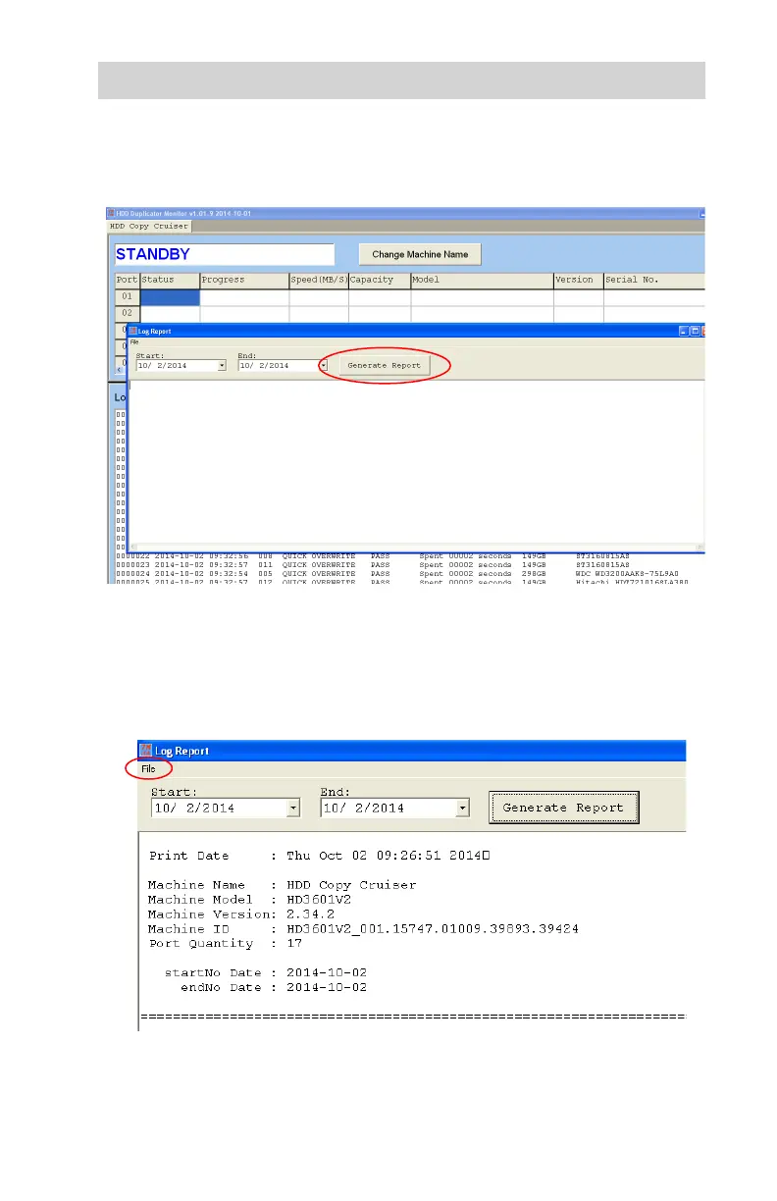The image size is (777, 1201).
Task: Open End date dropdown beside red-circled Generate Report
Action: 323,365
